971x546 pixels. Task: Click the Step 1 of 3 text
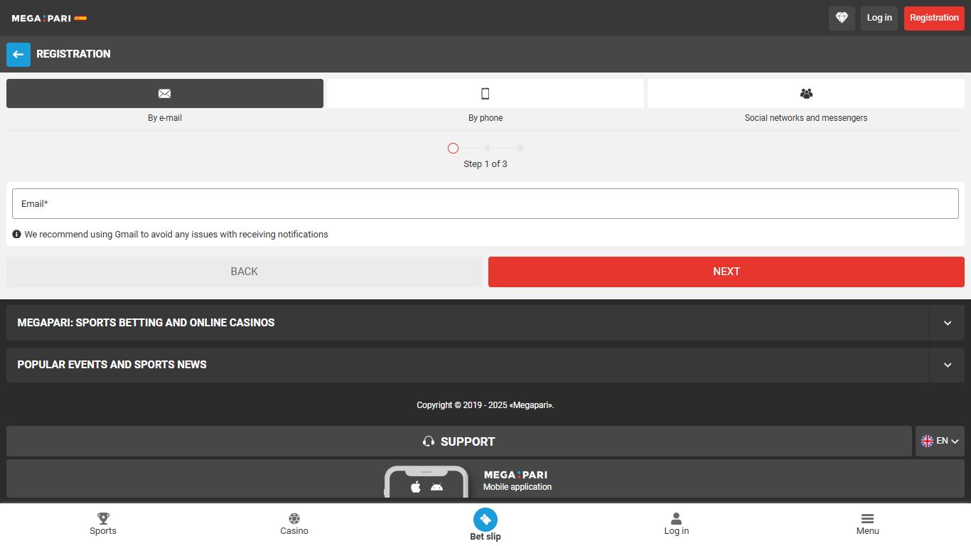[x=485, y=164]
